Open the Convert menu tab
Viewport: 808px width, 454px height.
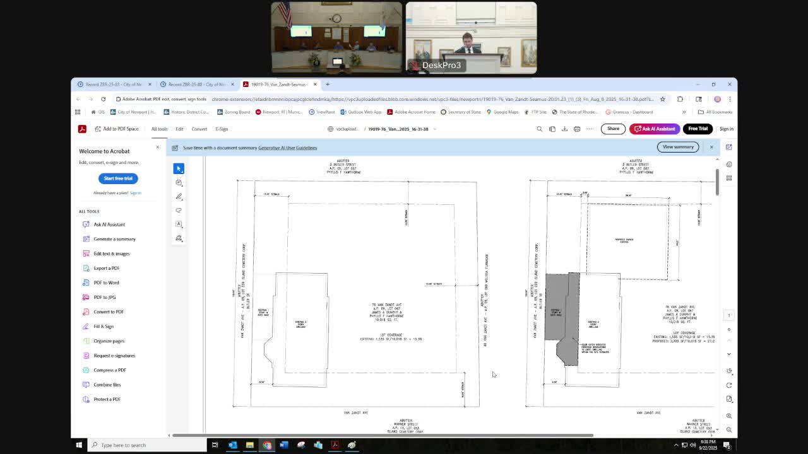[x=199, y=129]
